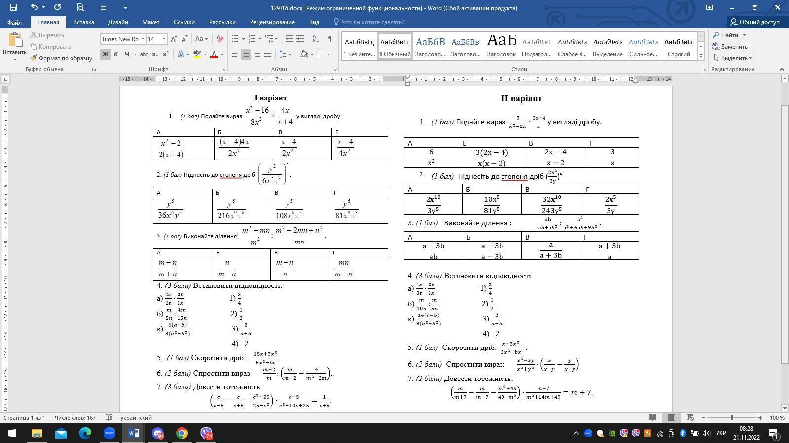
Task: Click the Cut (Вырезать) button
Action: click(47, 35)
